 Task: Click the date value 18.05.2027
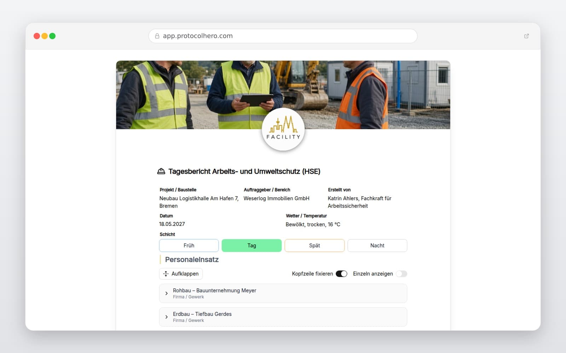[x=172, y=224]
